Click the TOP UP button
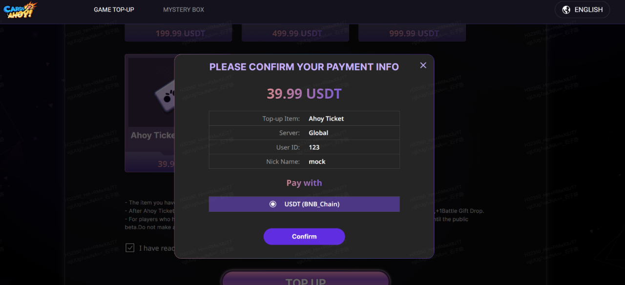 pyautogui.click(x=305, y=279)
